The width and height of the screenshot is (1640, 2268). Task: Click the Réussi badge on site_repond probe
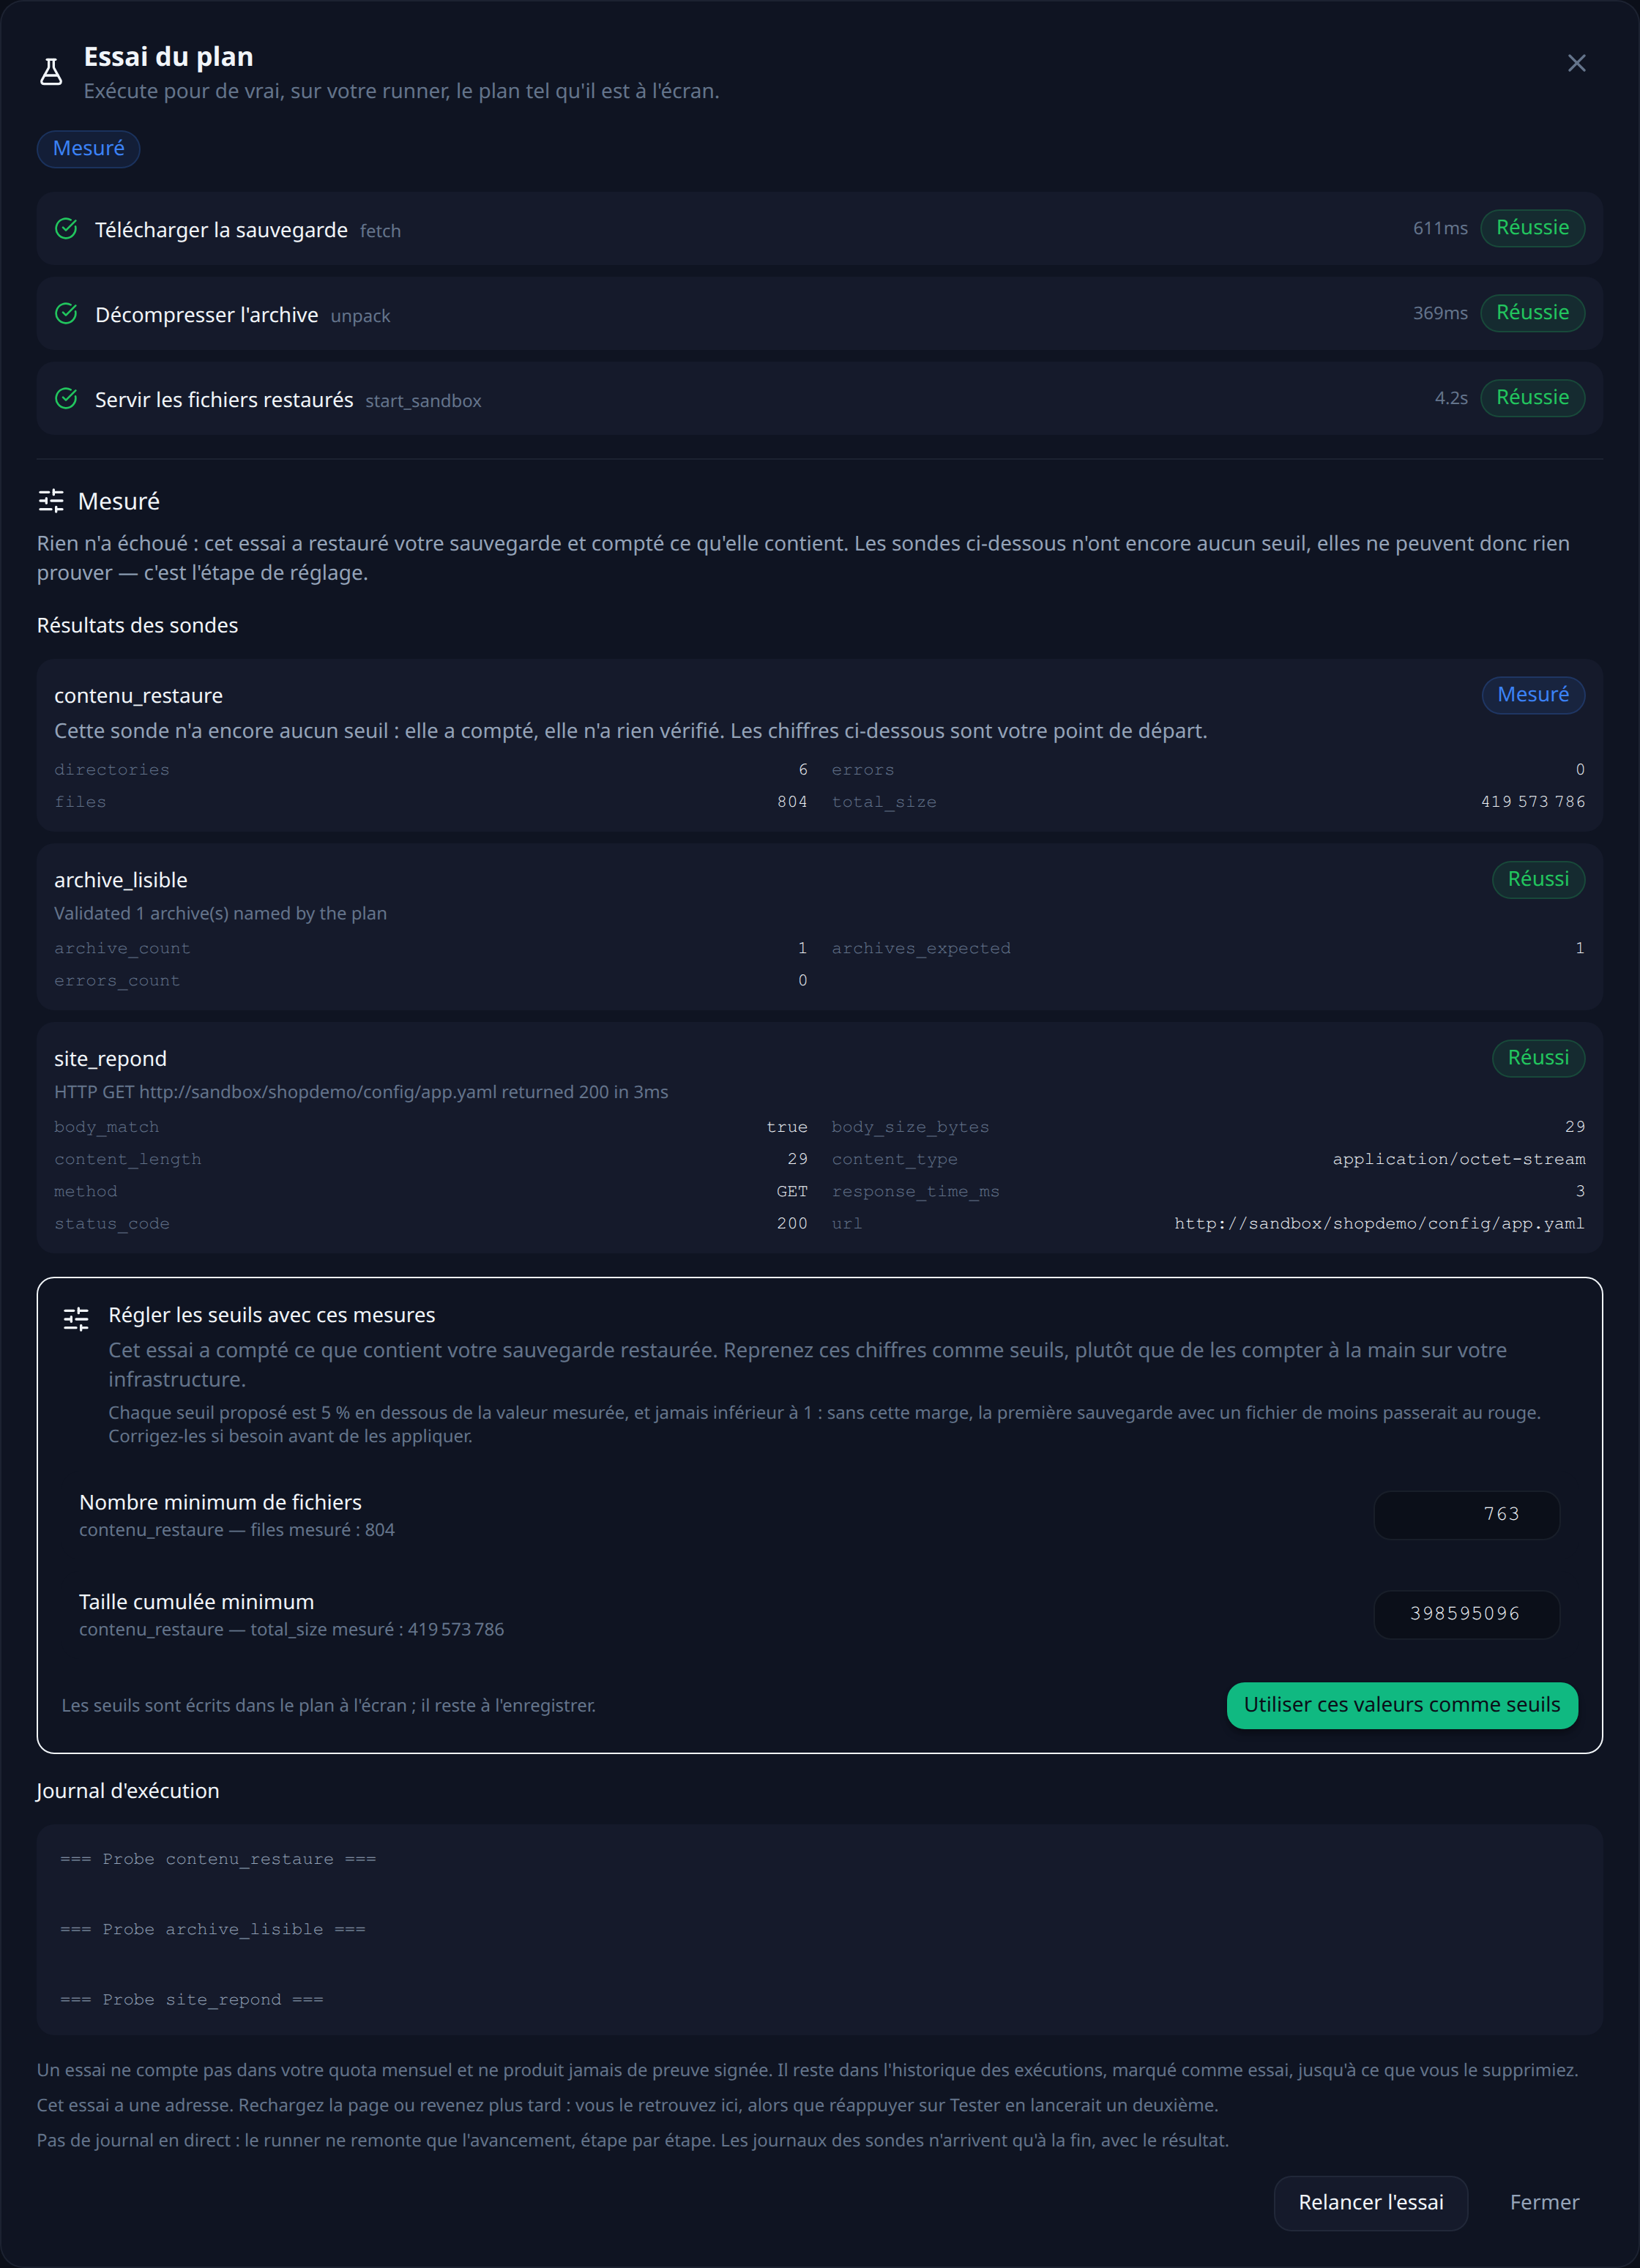(x=1538, y=1058)
